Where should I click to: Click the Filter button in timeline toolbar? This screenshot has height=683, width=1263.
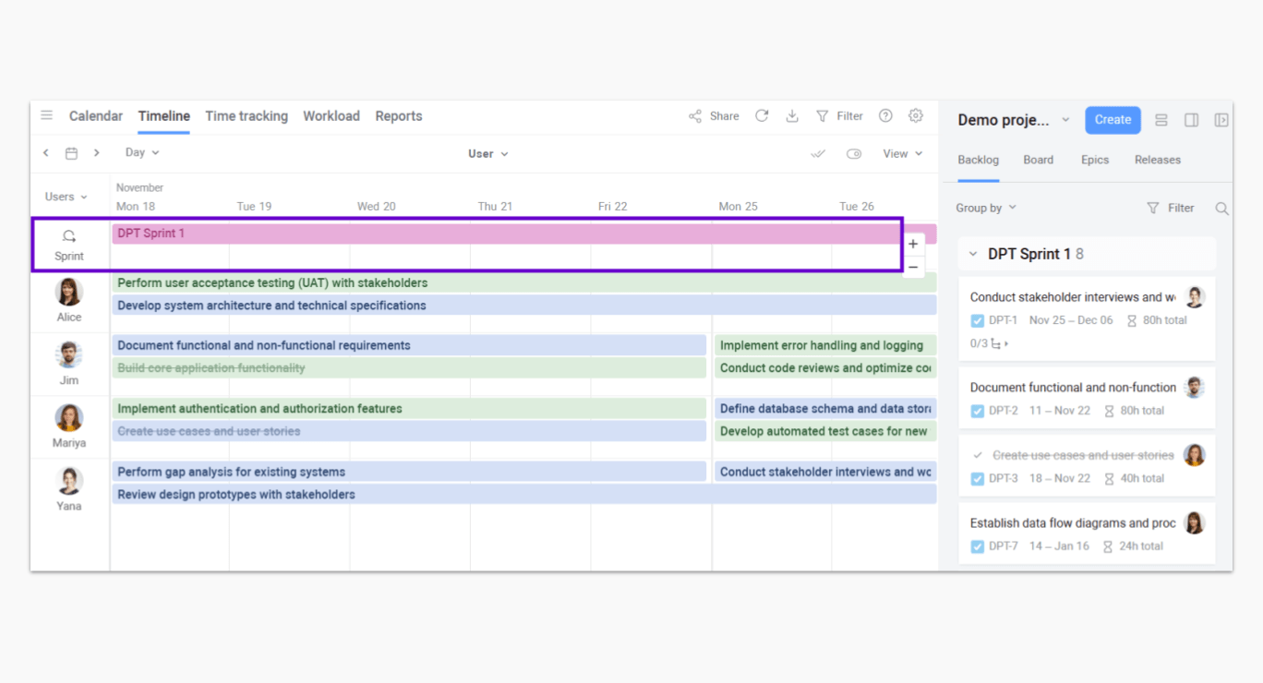point(839,116)
